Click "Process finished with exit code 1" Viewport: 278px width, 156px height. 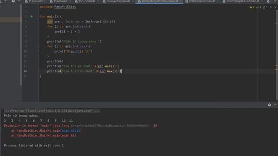point(34,146)
